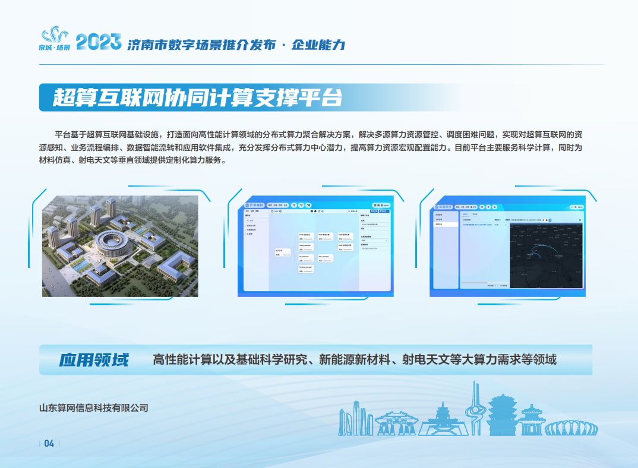Open the aerial campus rendering image
Screen dimensions: 638x468
click(x=120, y=246)
